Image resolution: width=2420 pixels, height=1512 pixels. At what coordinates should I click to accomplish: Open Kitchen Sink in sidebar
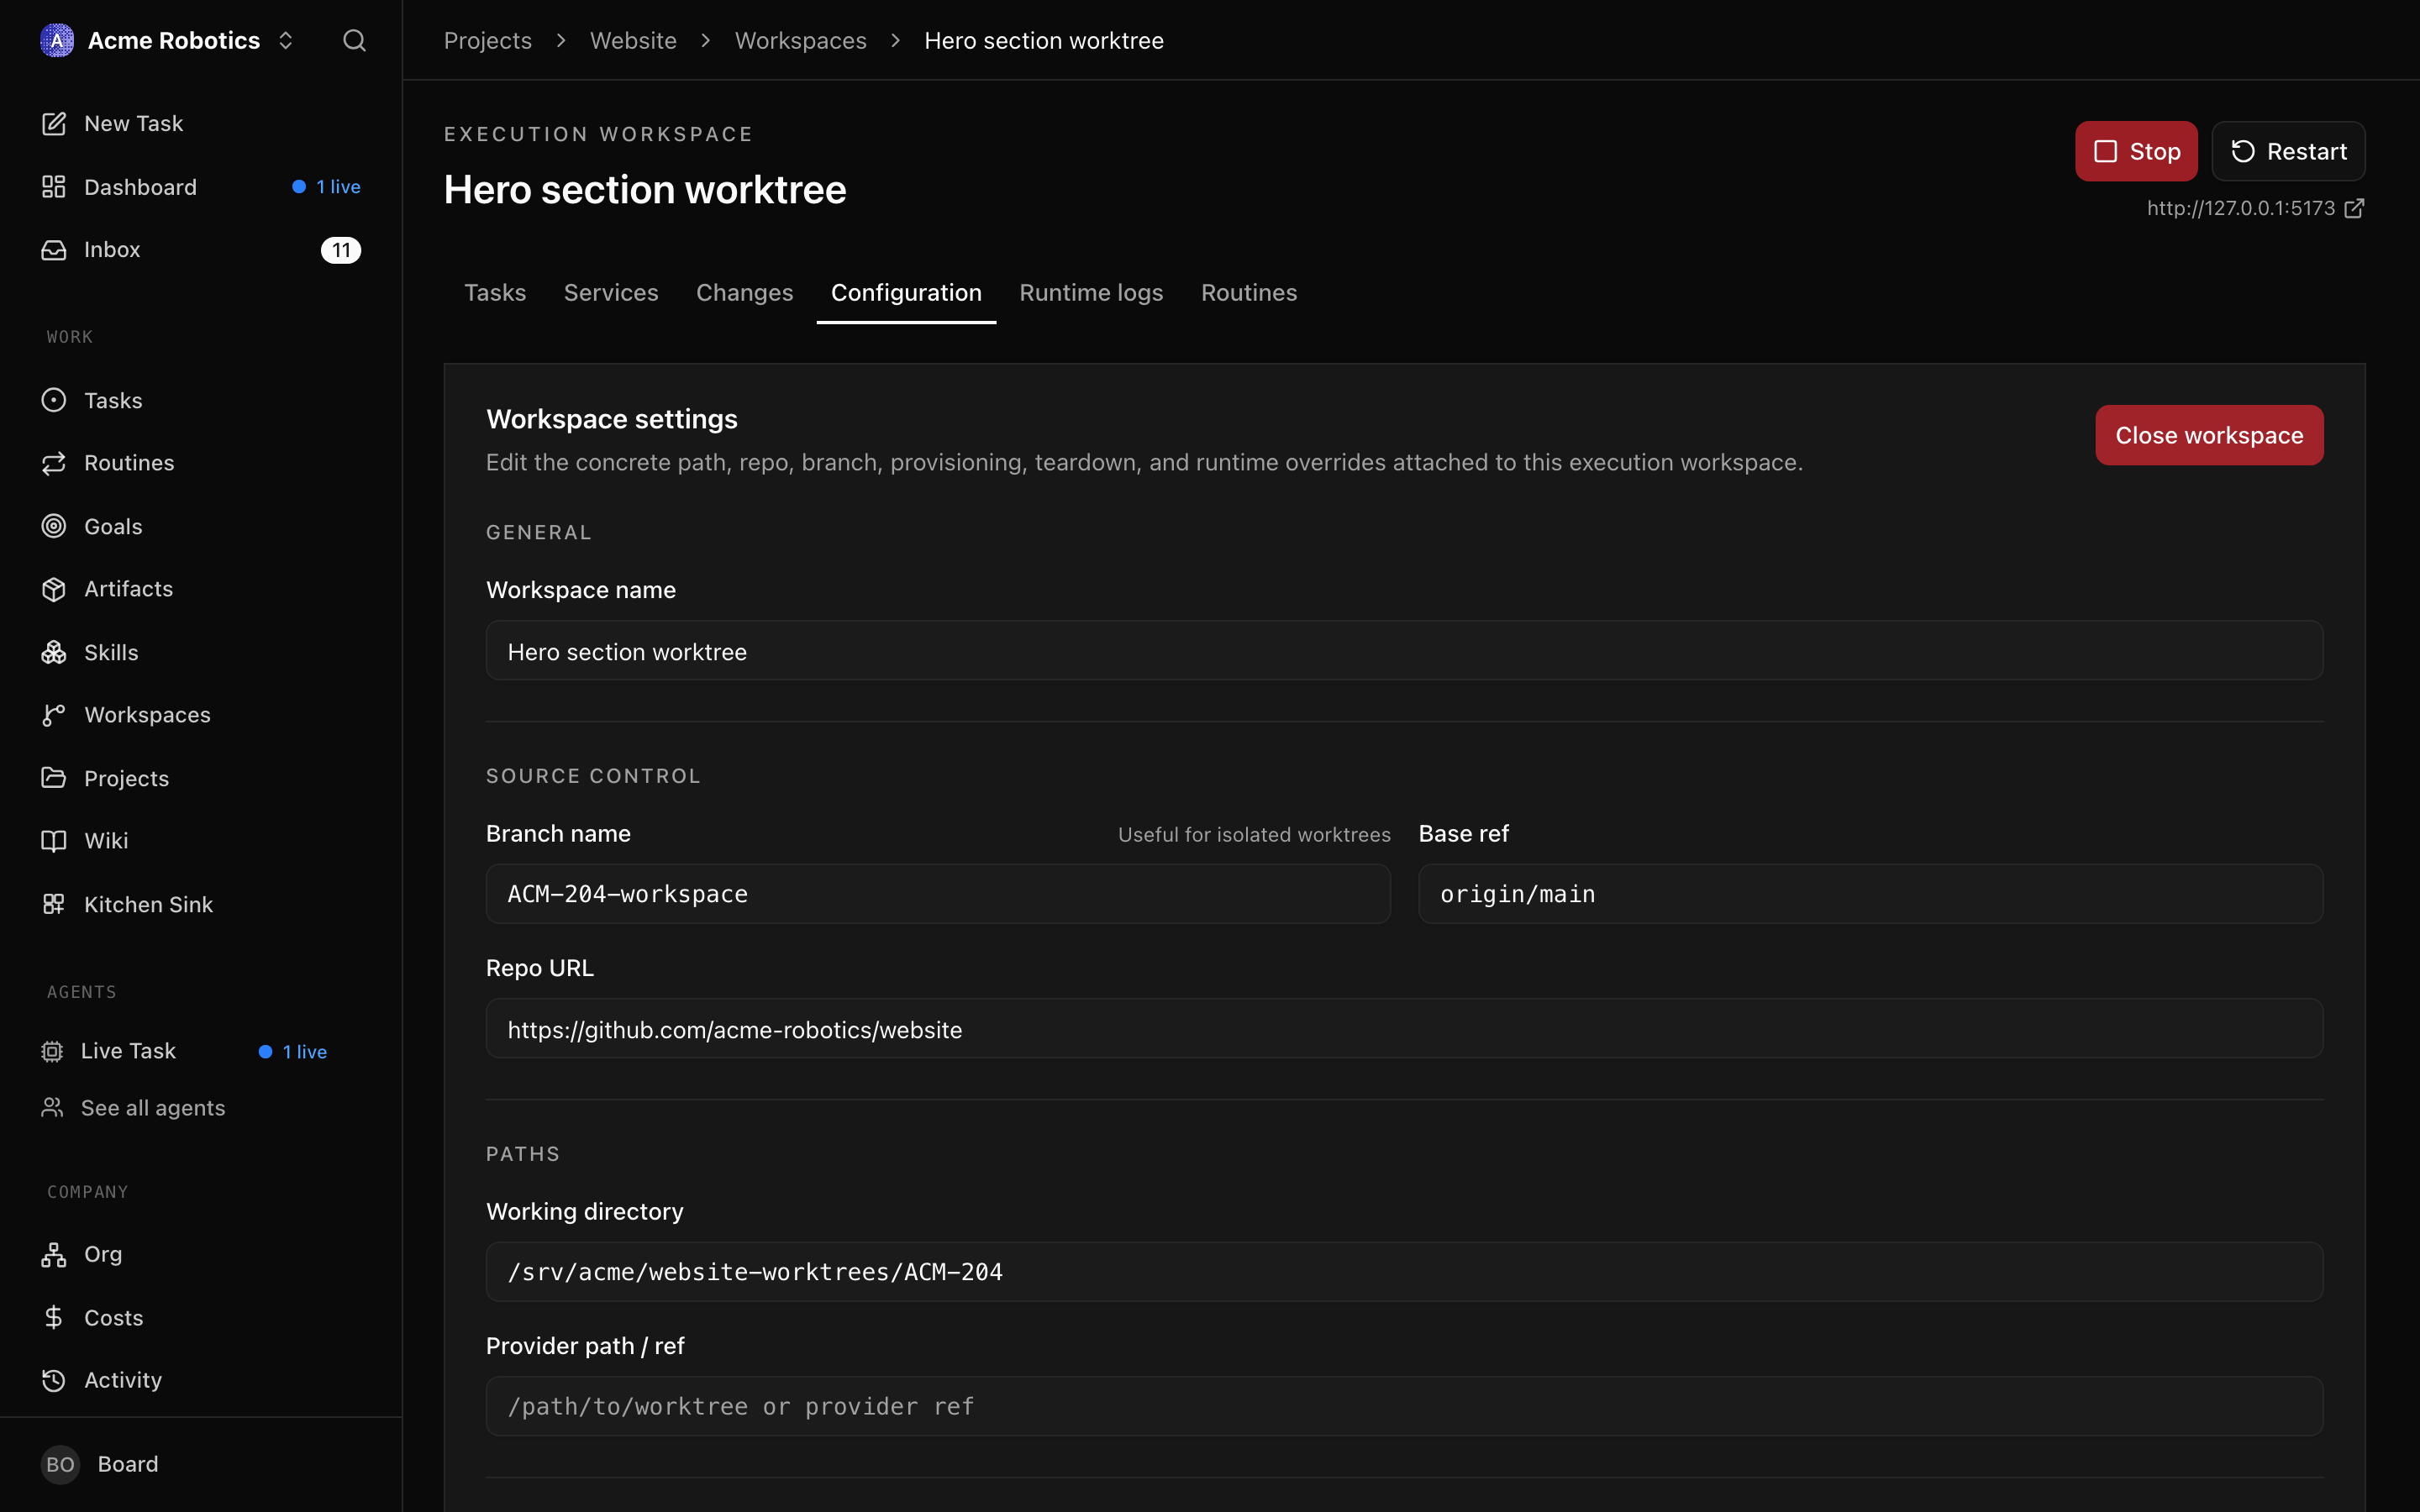click(x=201, y=904)
